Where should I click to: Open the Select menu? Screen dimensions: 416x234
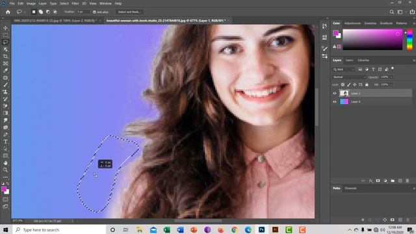coord(64,3)
